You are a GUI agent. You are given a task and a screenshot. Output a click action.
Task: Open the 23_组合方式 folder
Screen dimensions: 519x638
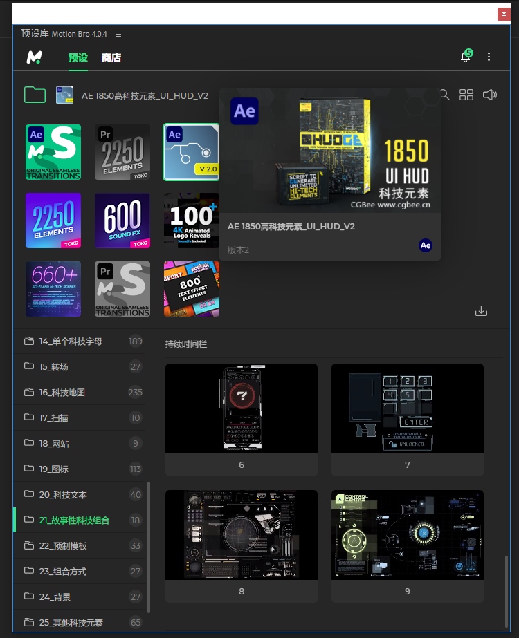pos(80,571)
